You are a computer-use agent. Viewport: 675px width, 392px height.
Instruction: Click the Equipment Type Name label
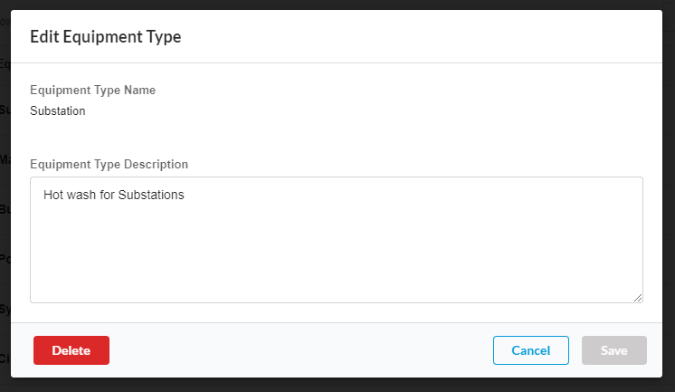point(92,91)
